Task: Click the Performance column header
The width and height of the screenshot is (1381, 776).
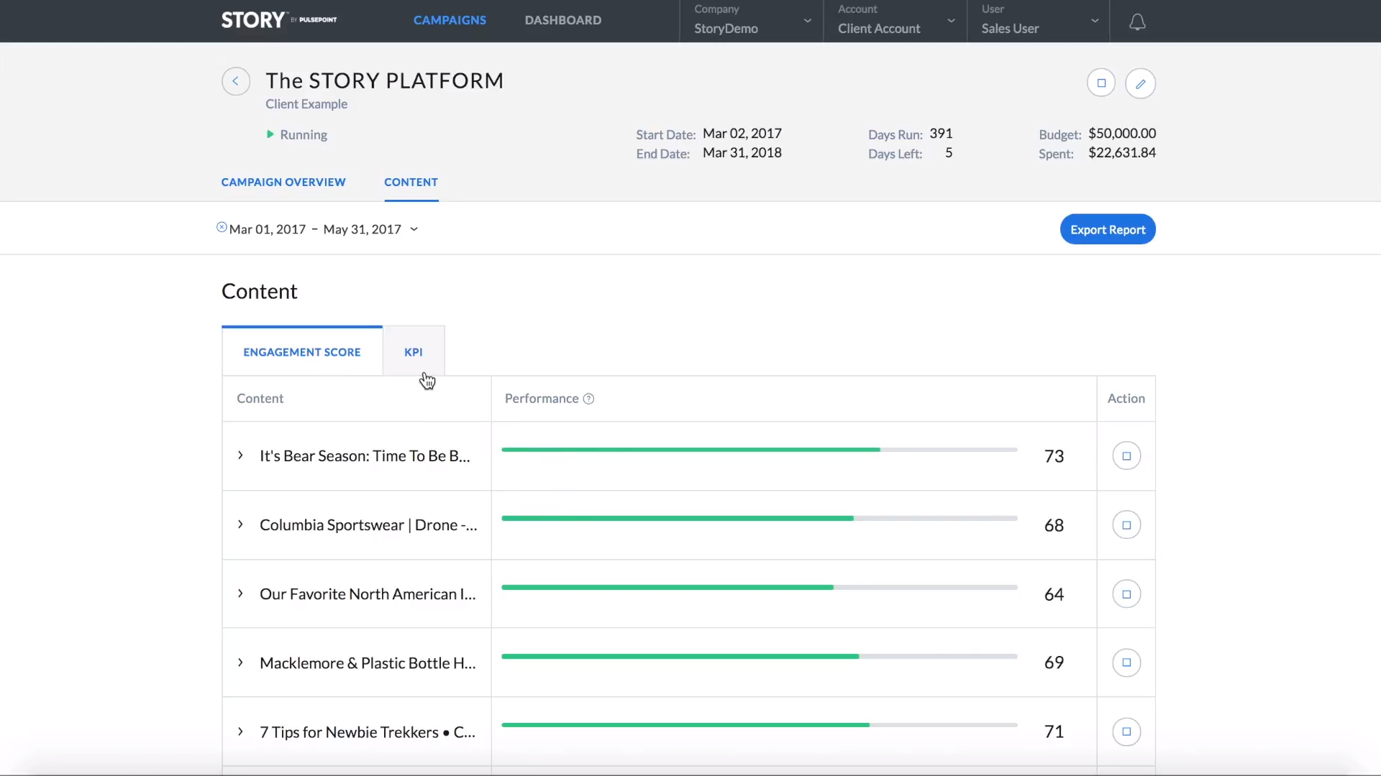Action: click(542, 399)
